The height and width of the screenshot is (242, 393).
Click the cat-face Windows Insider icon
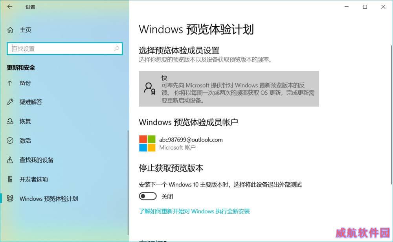point(10,198)
